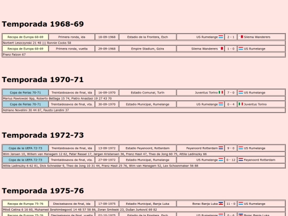This screenshot has height=216, width=288.
Task: Click Luxembourg flag in the 16-09-1970 match row
Action: tap(241, 92)
